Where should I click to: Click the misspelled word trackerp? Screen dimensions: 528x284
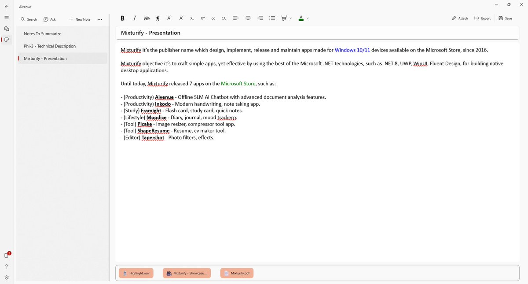pyautogui.click(x=227, y=118)
